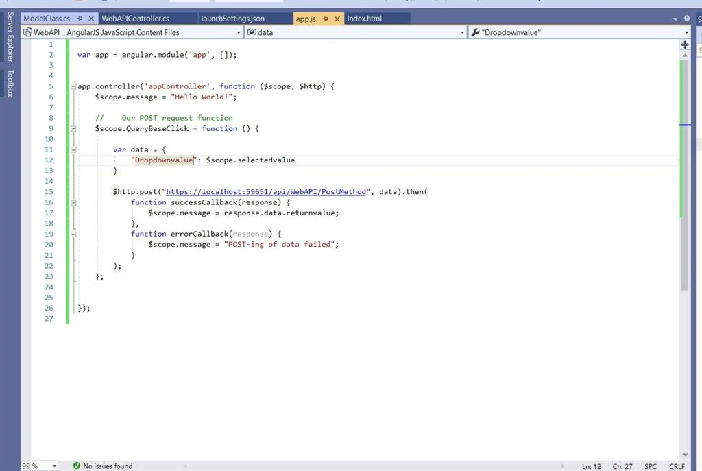Click the horizontal scrollbar left arrow
Image resolution: width=702 pixels, height=471 pixels.
click(185, 466)
